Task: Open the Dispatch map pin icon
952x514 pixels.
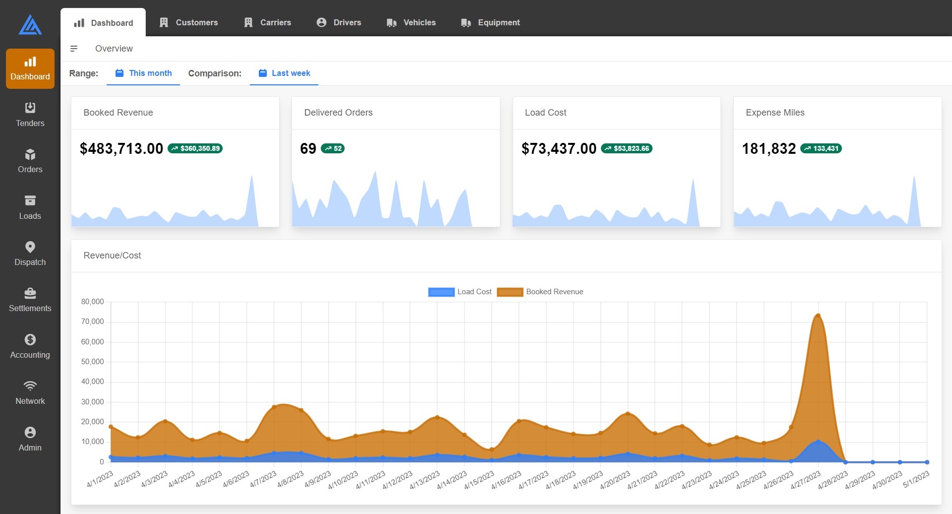Action: pos(30,247)
